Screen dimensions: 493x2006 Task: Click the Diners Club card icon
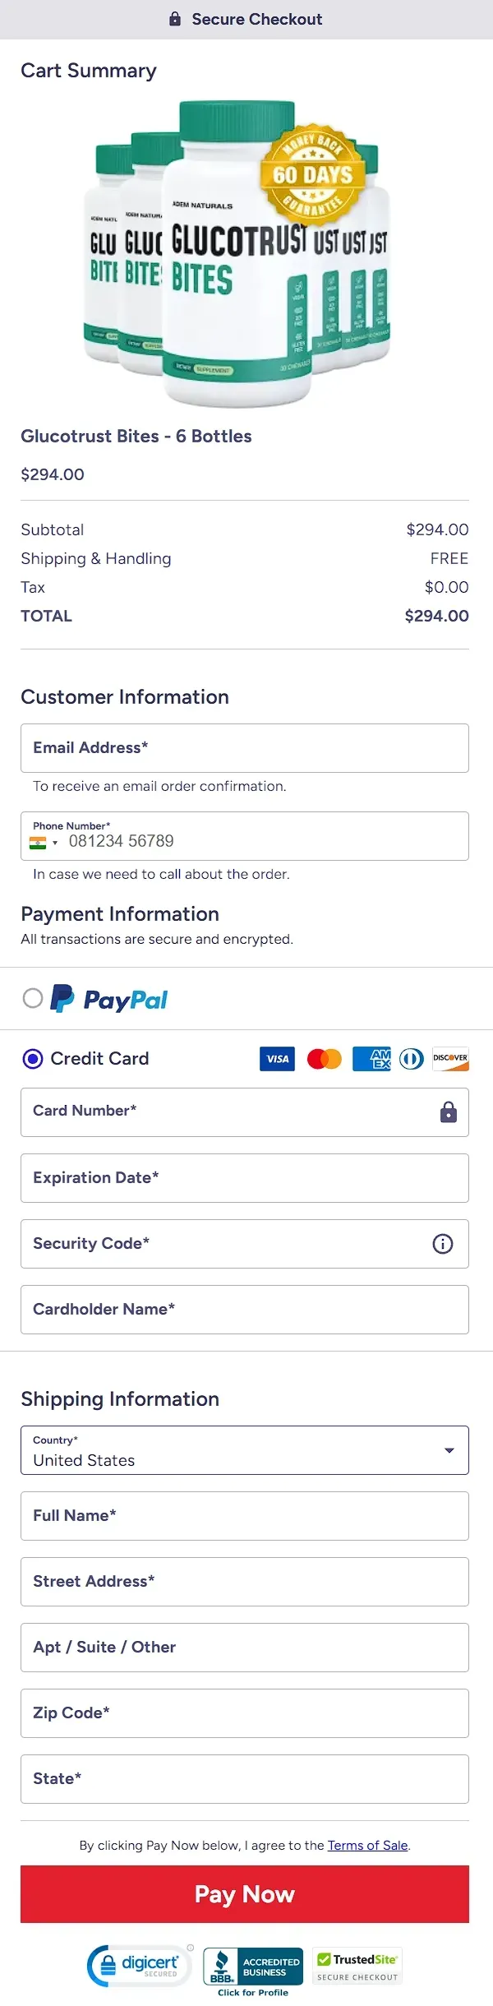(412, 1059)
